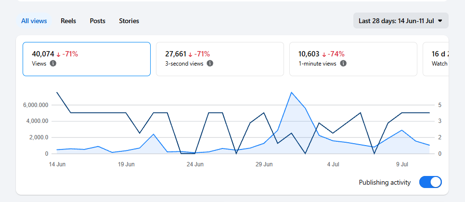Select the 10,603 1-minute views card

tap(353, 59)
